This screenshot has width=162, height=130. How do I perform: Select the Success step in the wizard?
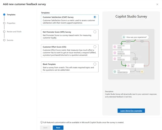tap(10, 40)
